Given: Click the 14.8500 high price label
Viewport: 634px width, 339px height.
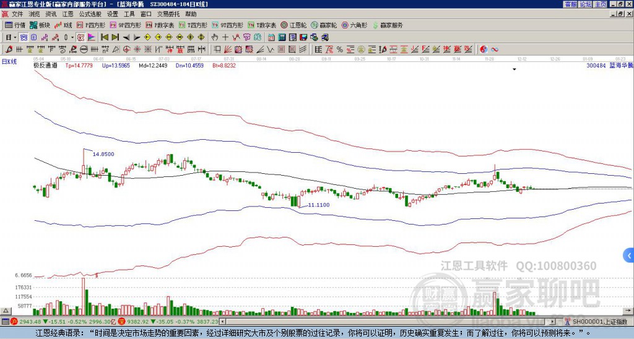Looking at the screenshot, I should pos(103,154).
